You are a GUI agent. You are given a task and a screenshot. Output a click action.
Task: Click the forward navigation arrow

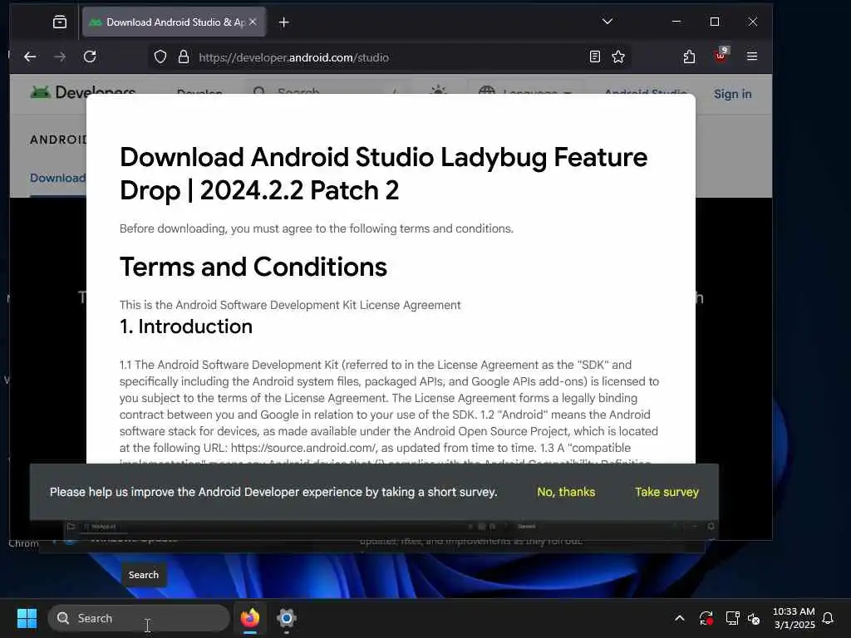[60, 56]
